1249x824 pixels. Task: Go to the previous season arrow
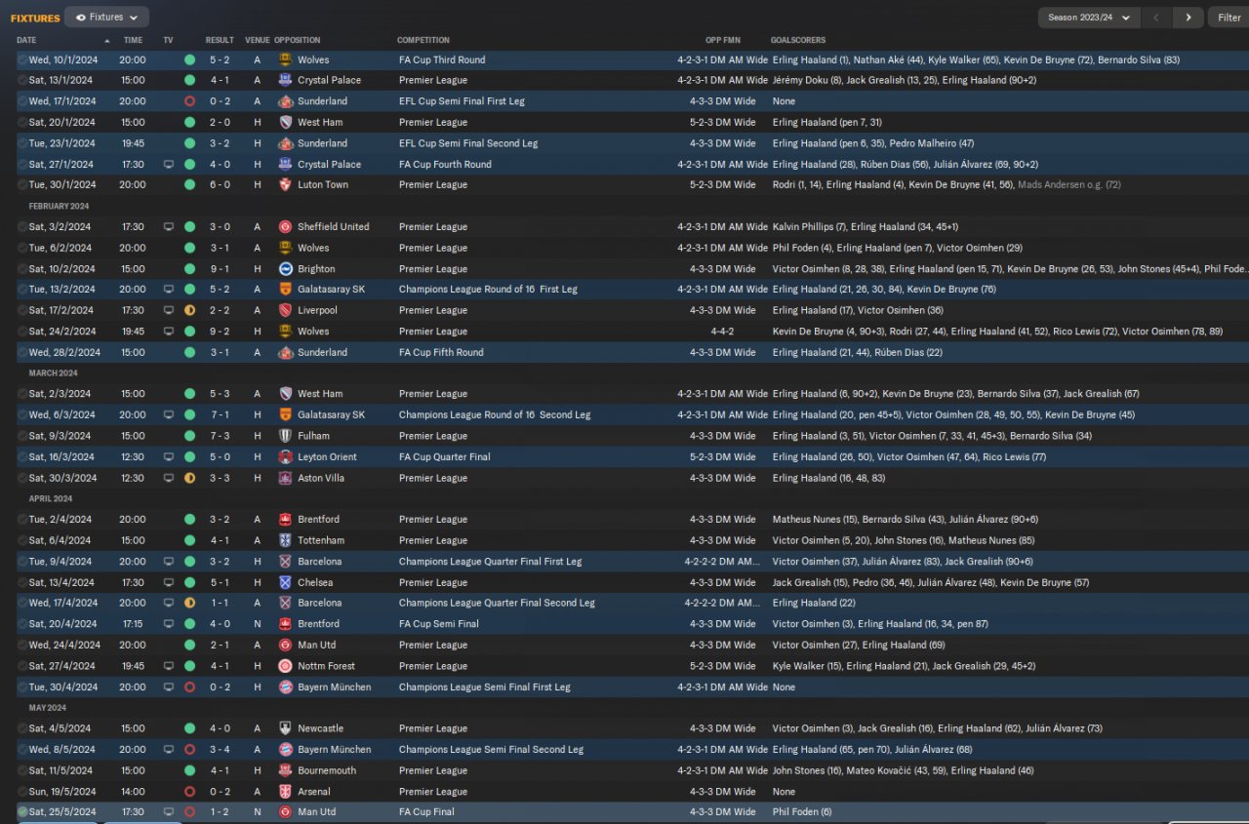[x=1156, y=18]
